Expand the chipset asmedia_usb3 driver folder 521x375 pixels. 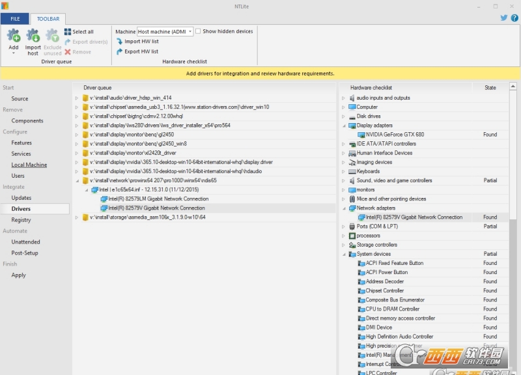point(77,107)
